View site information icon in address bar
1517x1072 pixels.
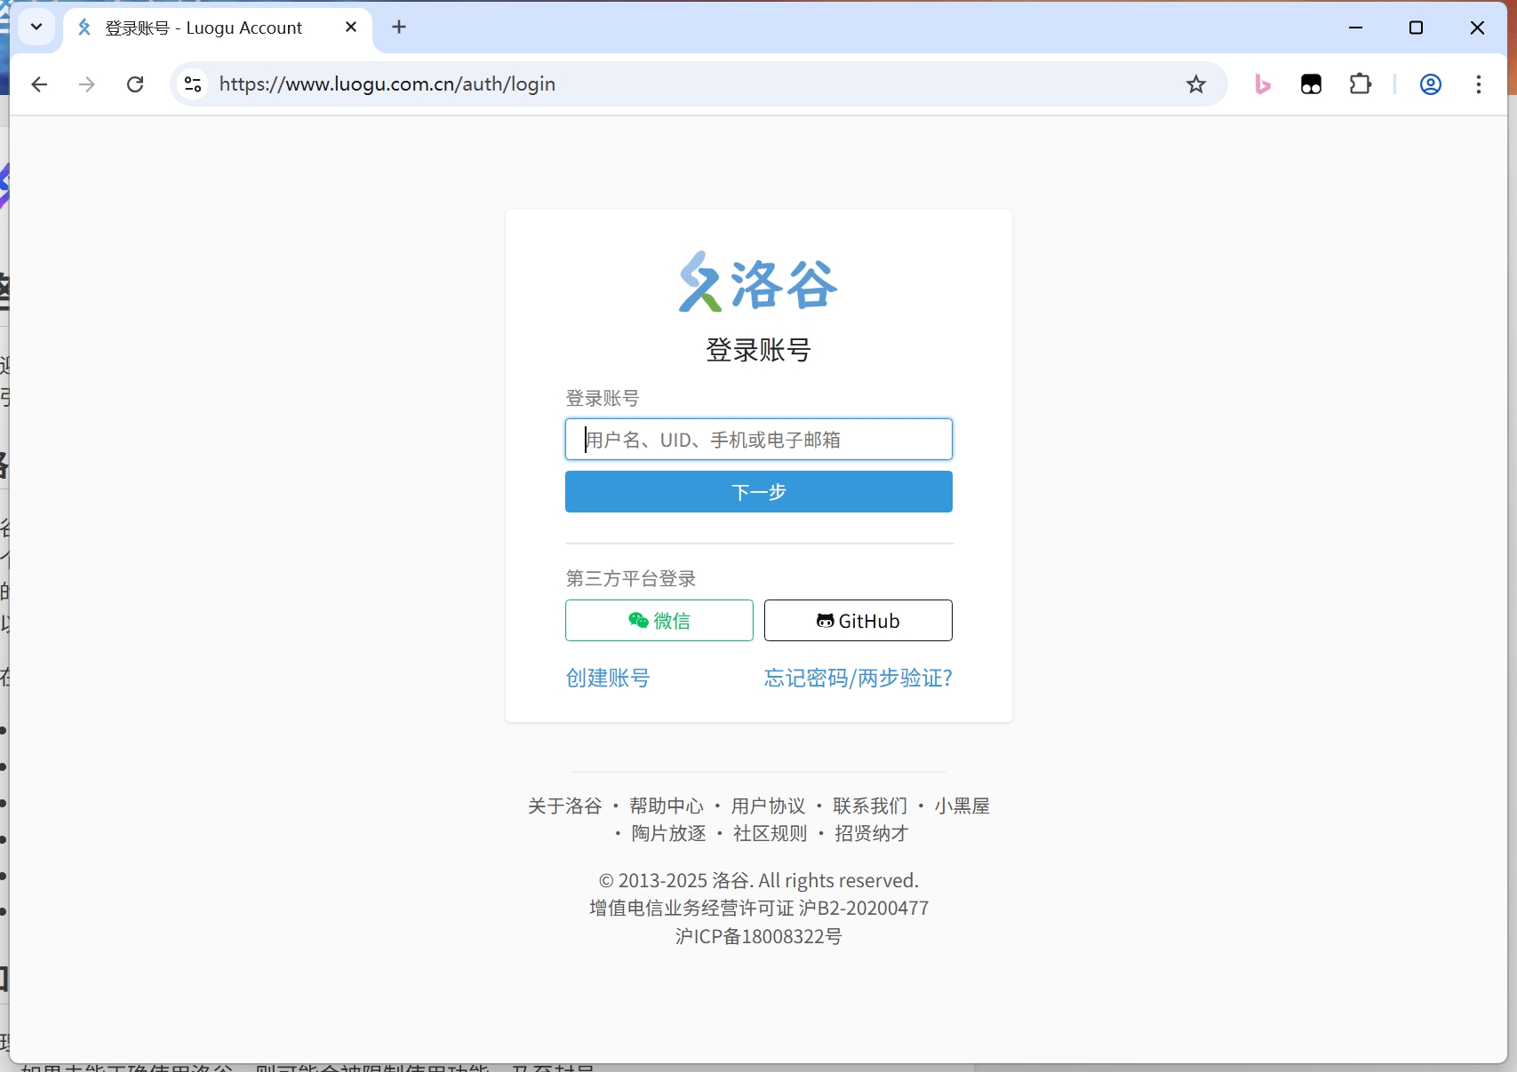point(193,84)
